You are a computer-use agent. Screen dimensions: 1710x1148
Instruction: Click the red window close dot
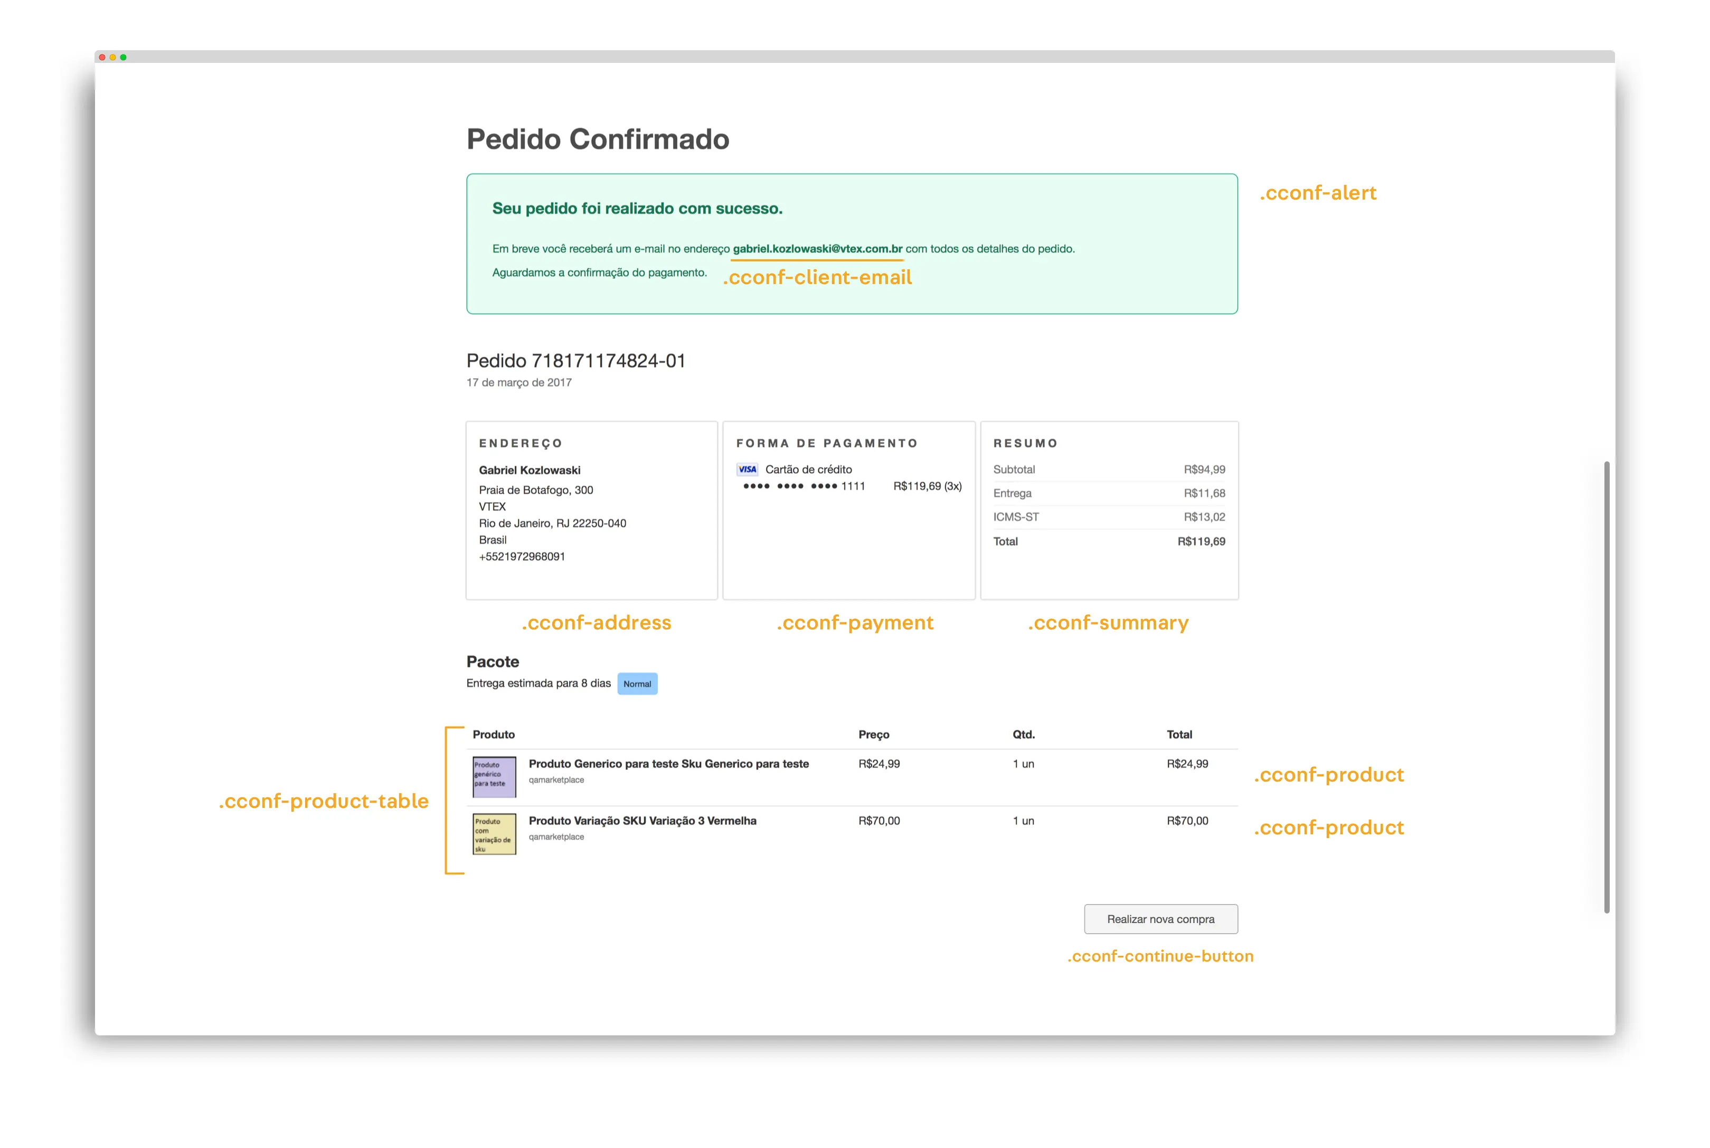pos(102,57)
